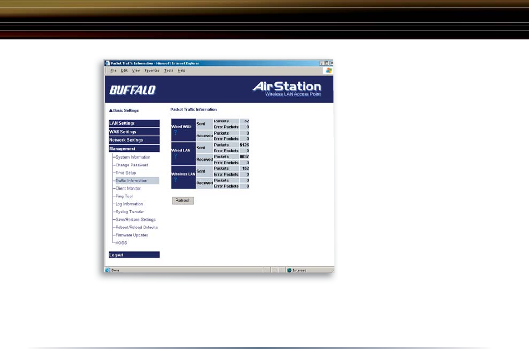Click Wireless LAN sent packets value 152

[246, 169]
